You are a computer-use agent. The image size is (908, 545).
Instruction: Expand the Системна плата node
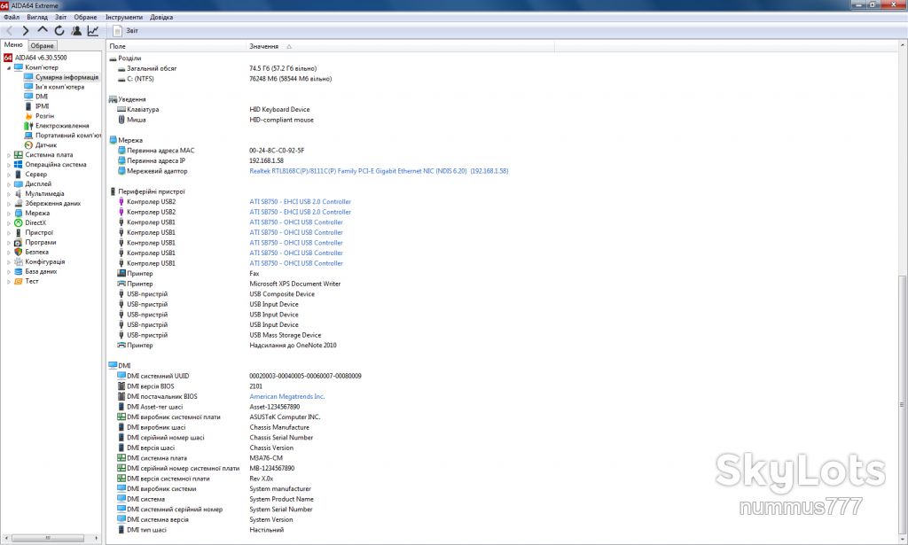(x=9, y=155)
